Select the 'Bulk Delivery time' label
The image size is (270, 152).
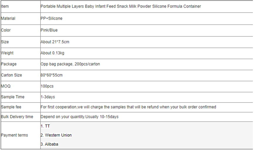pos(17,117)
